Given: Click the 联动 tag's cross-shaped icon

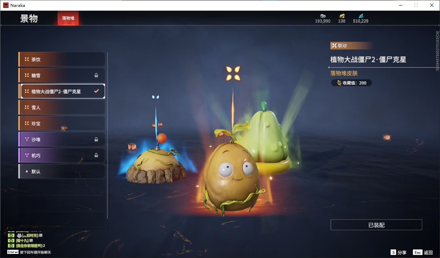Looking at the screenshot, I should [x=334, y=46].
